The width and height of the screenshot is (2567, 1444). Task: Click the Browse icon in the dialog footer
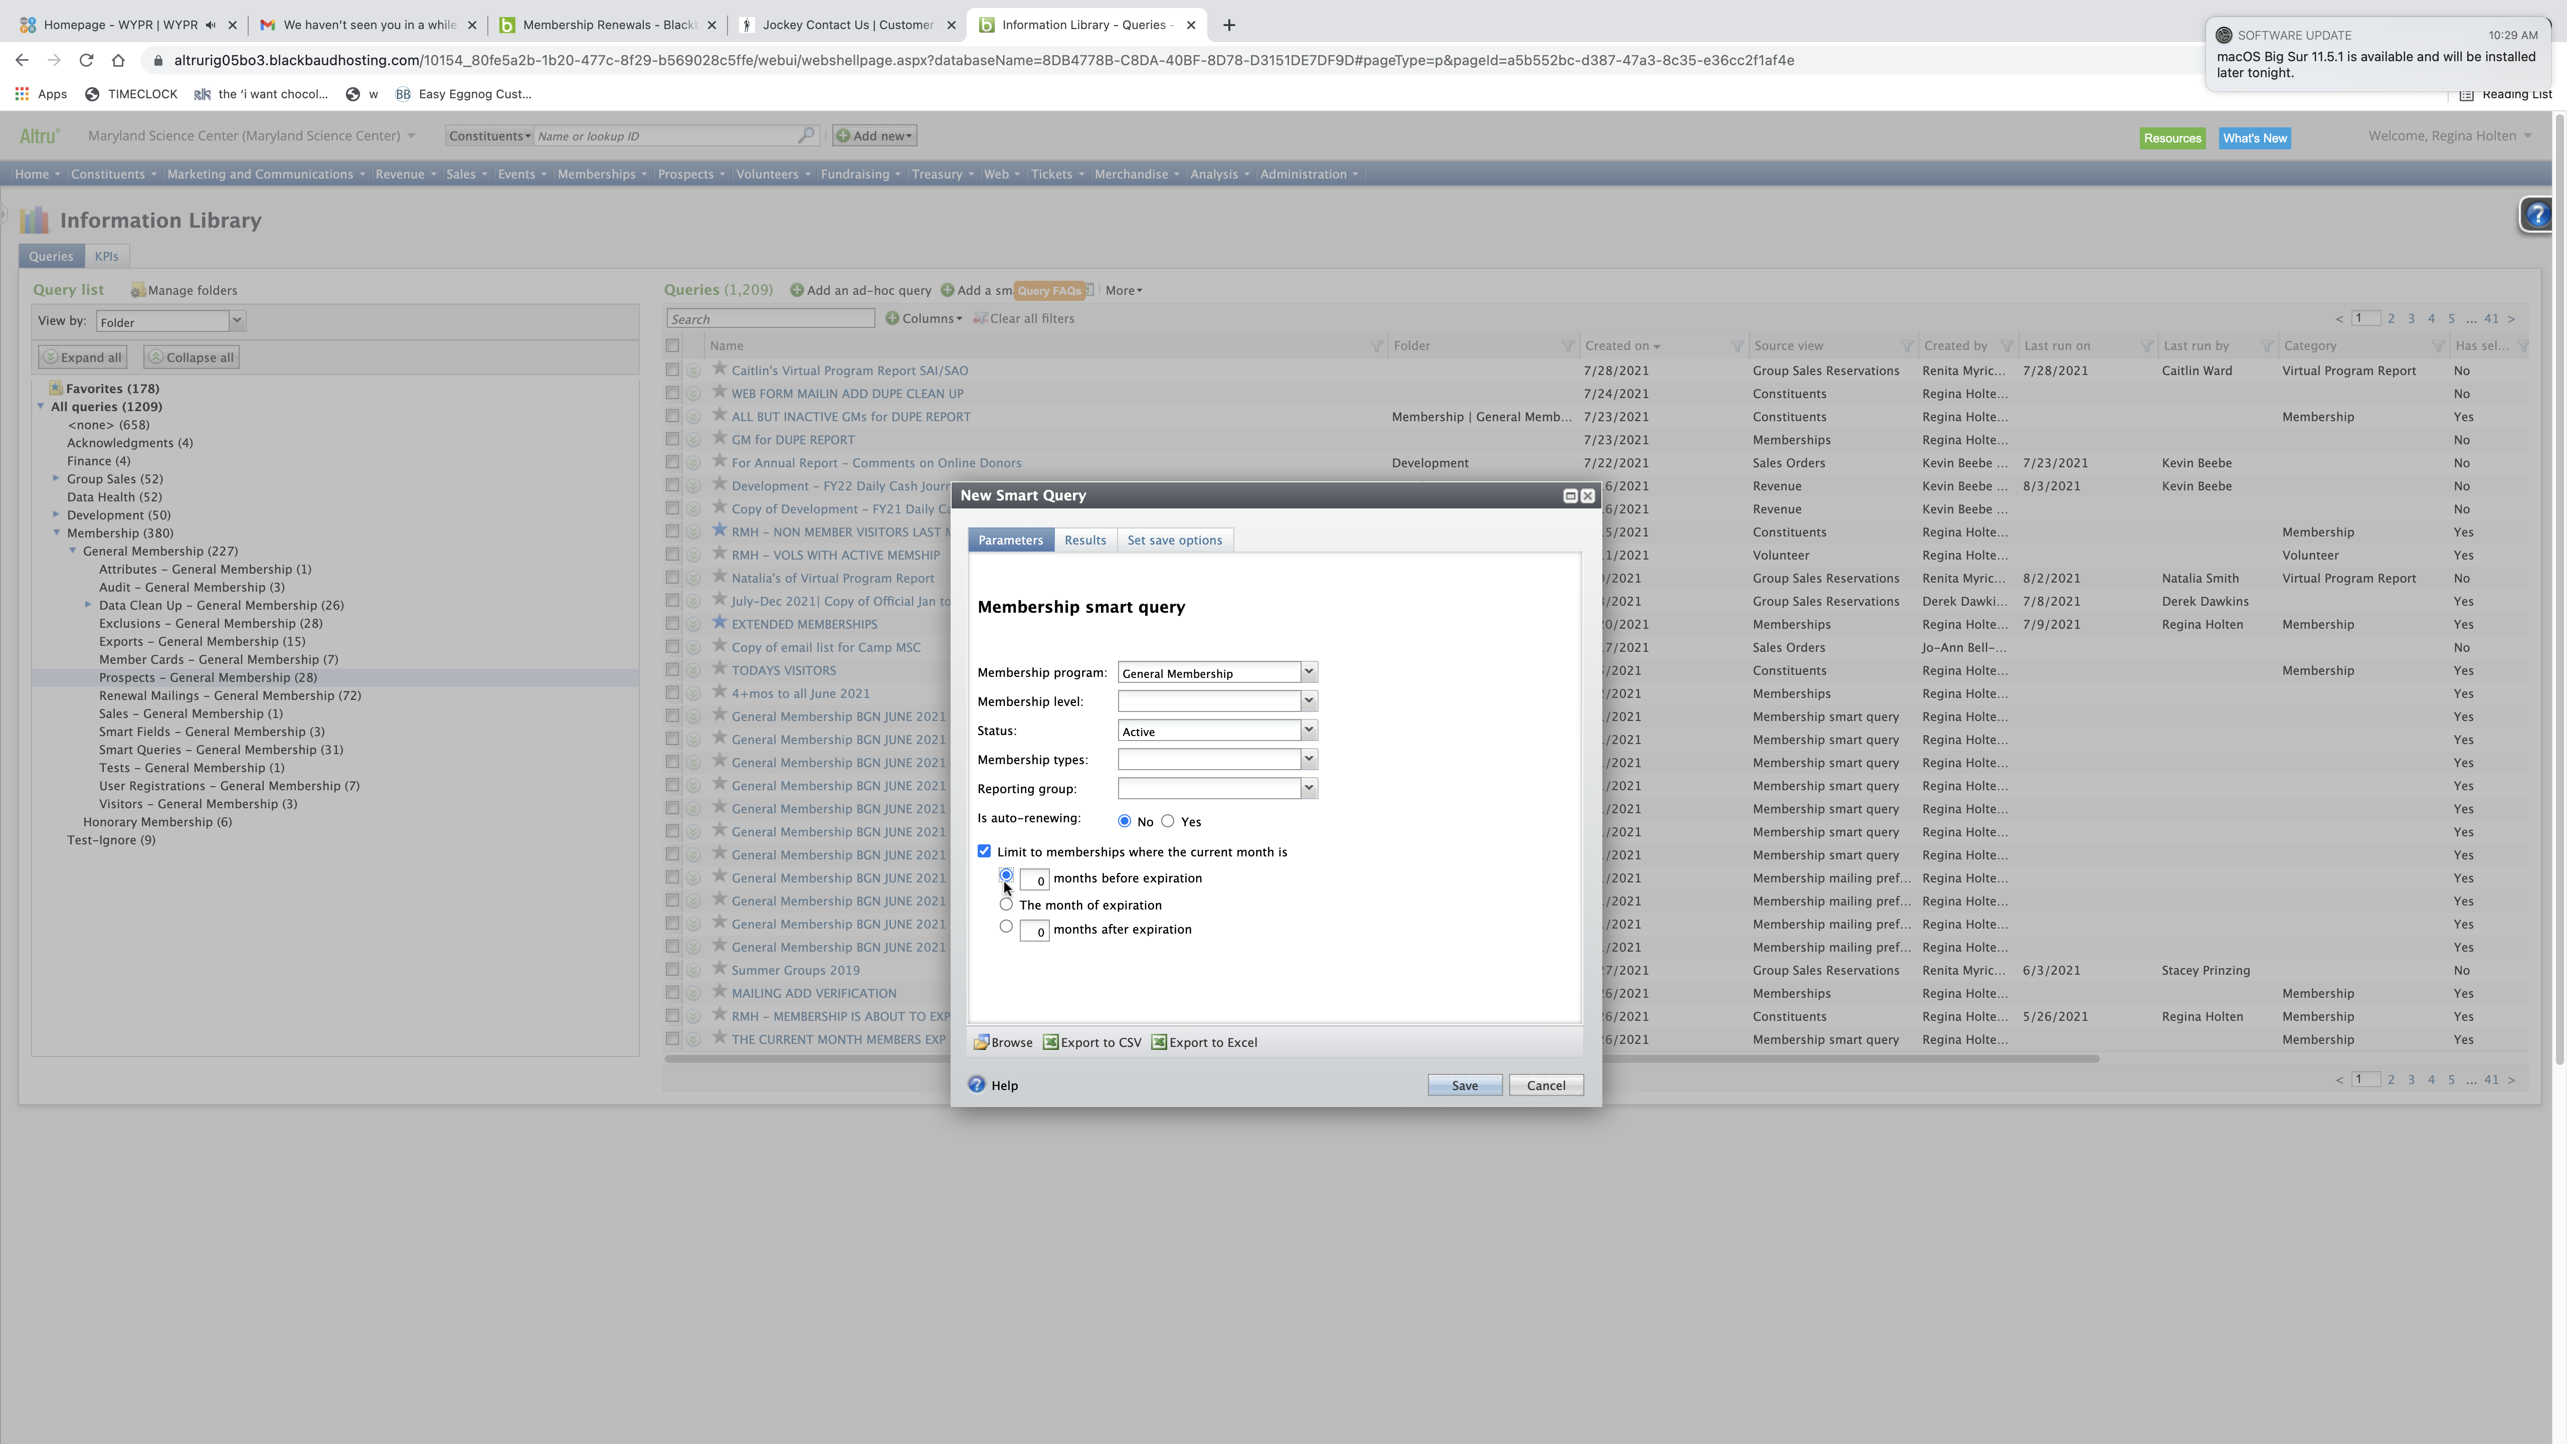983,1042
